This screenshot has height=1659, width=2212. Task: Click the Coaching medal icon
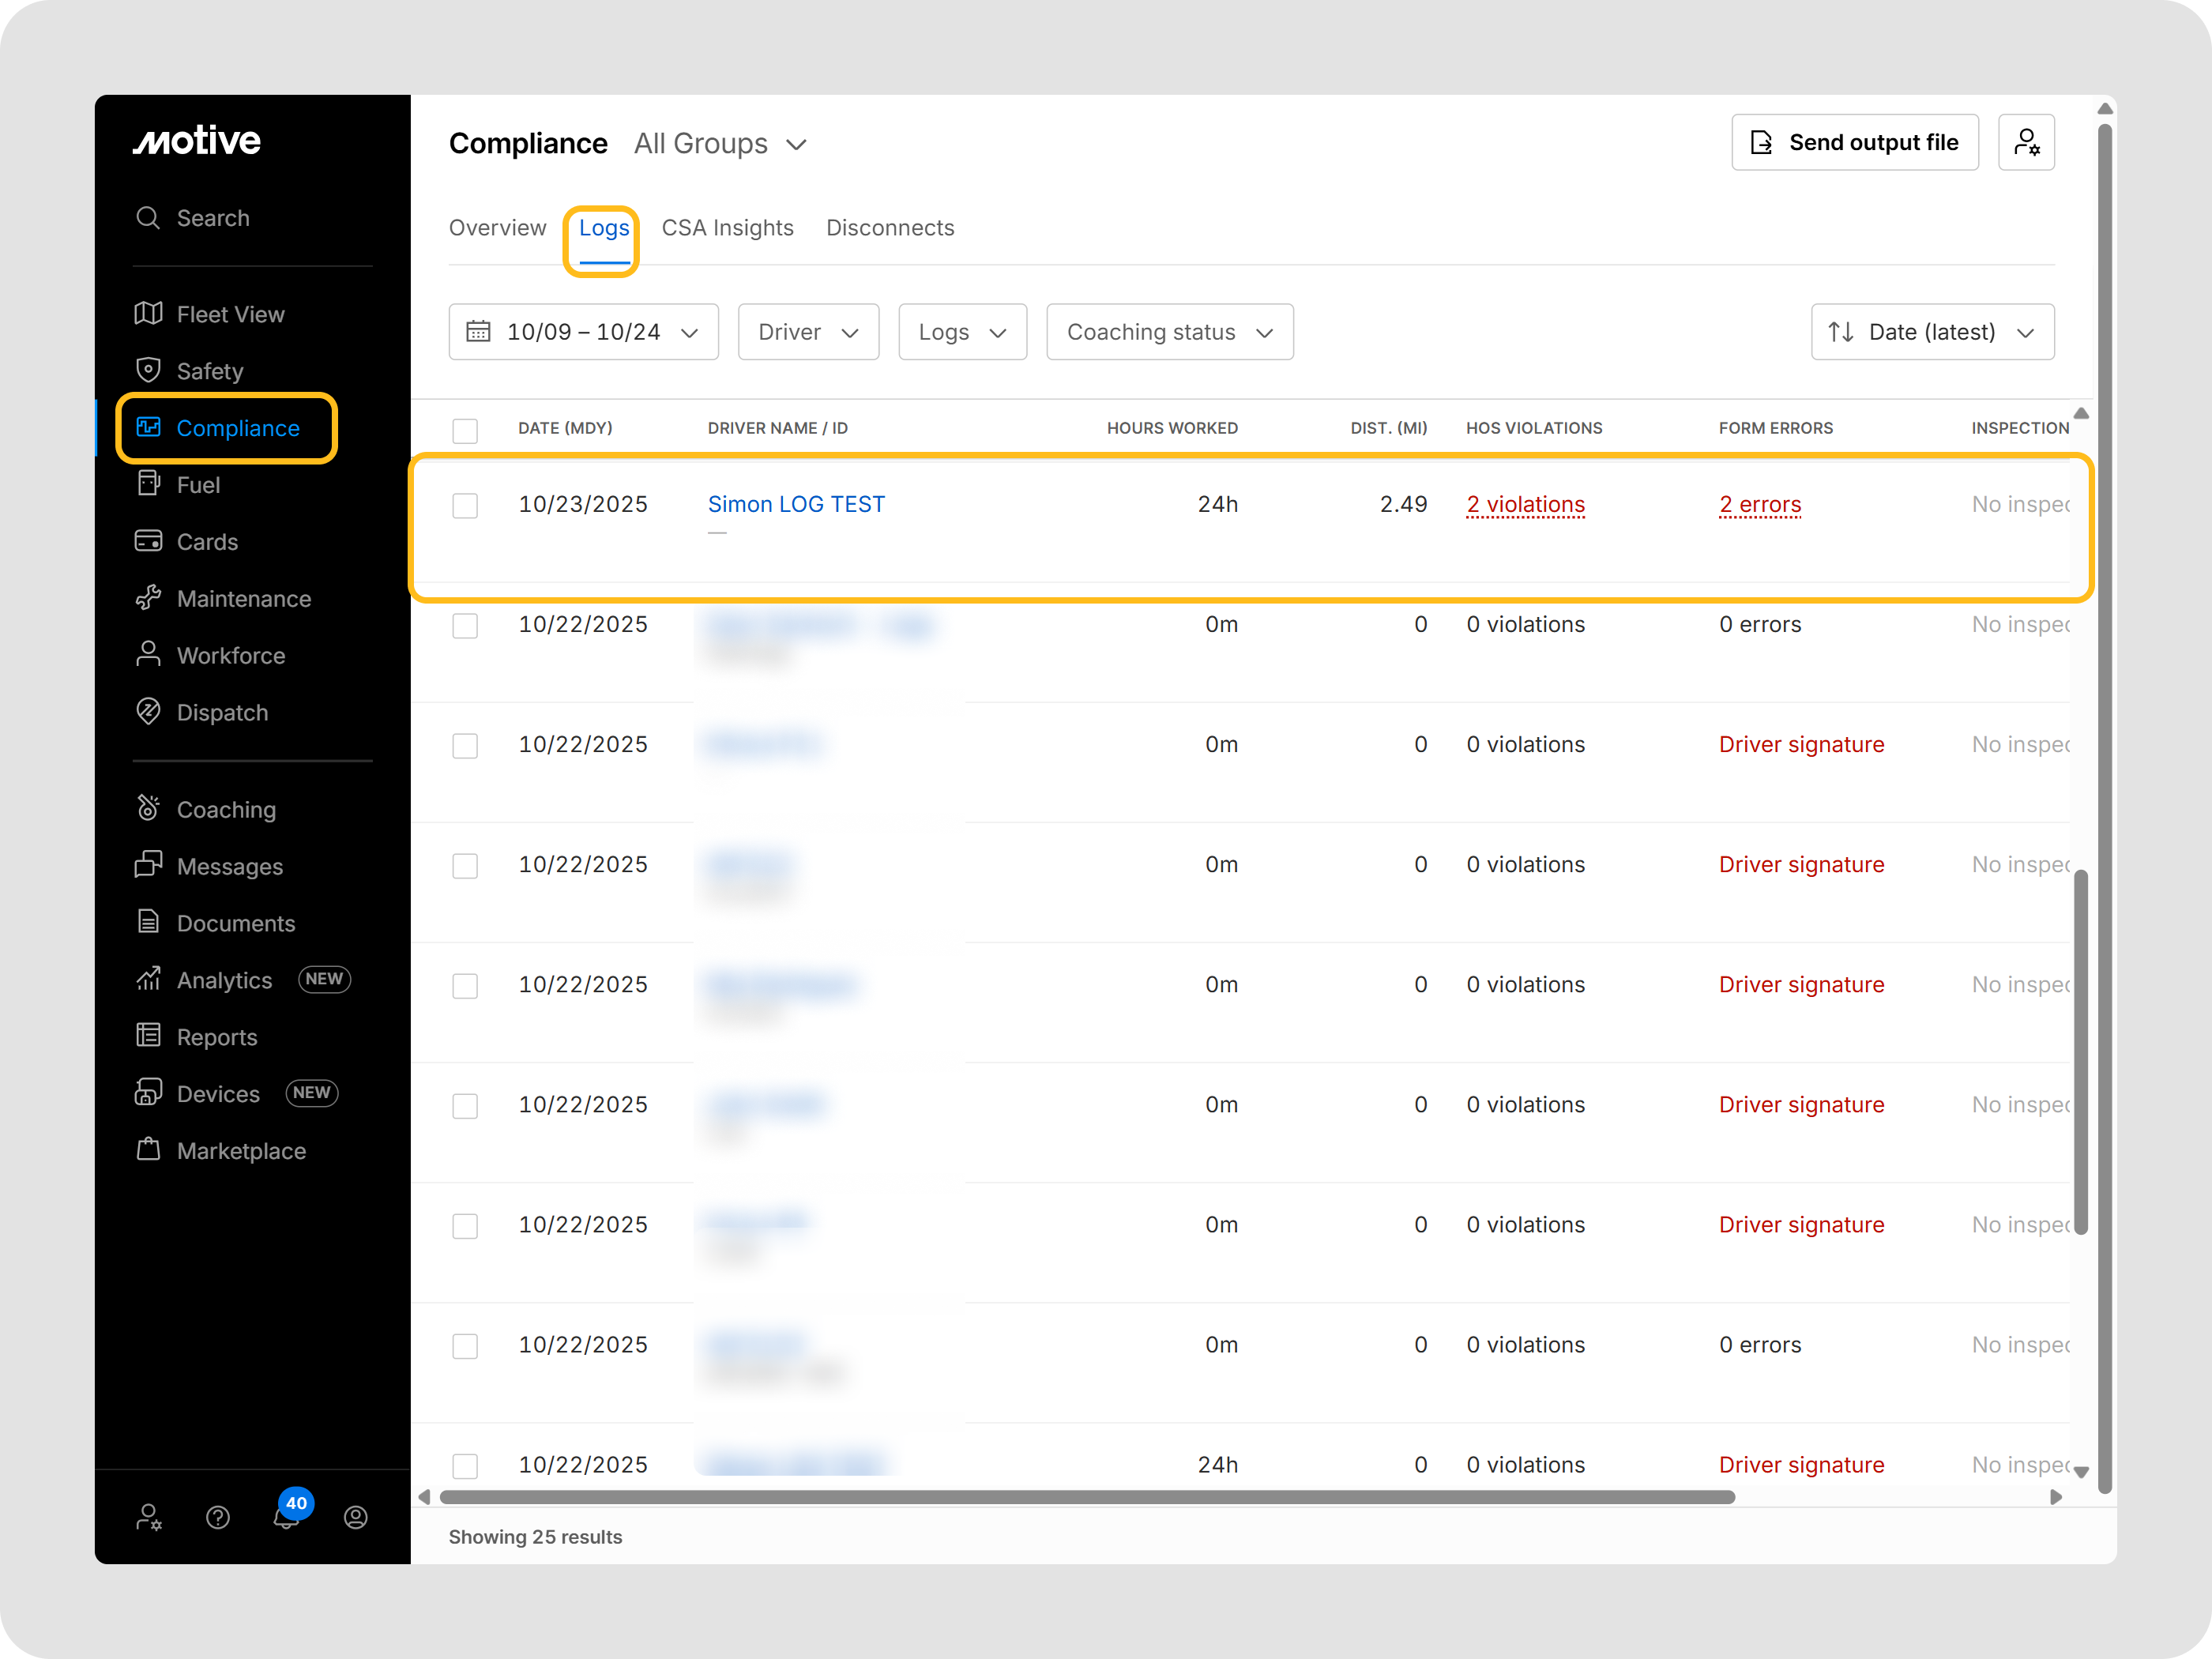tap(148, 808)
